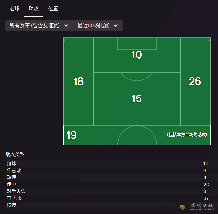
Task: Click the chevron arrow beside 最近50场比赛
Action: (x=116, y=26)
